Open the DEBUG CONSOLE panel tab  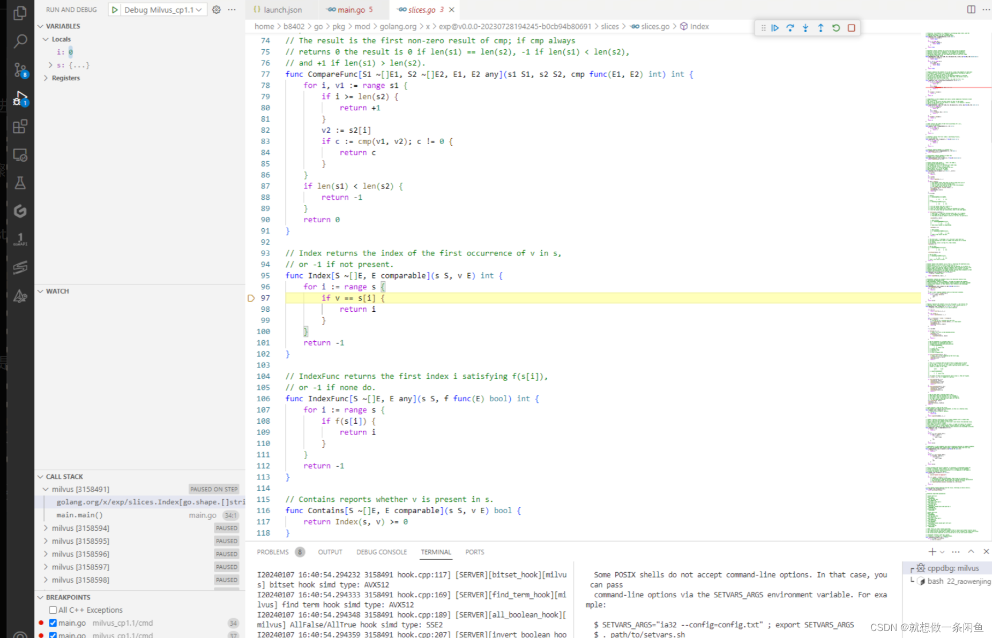(x=382, y=552)
